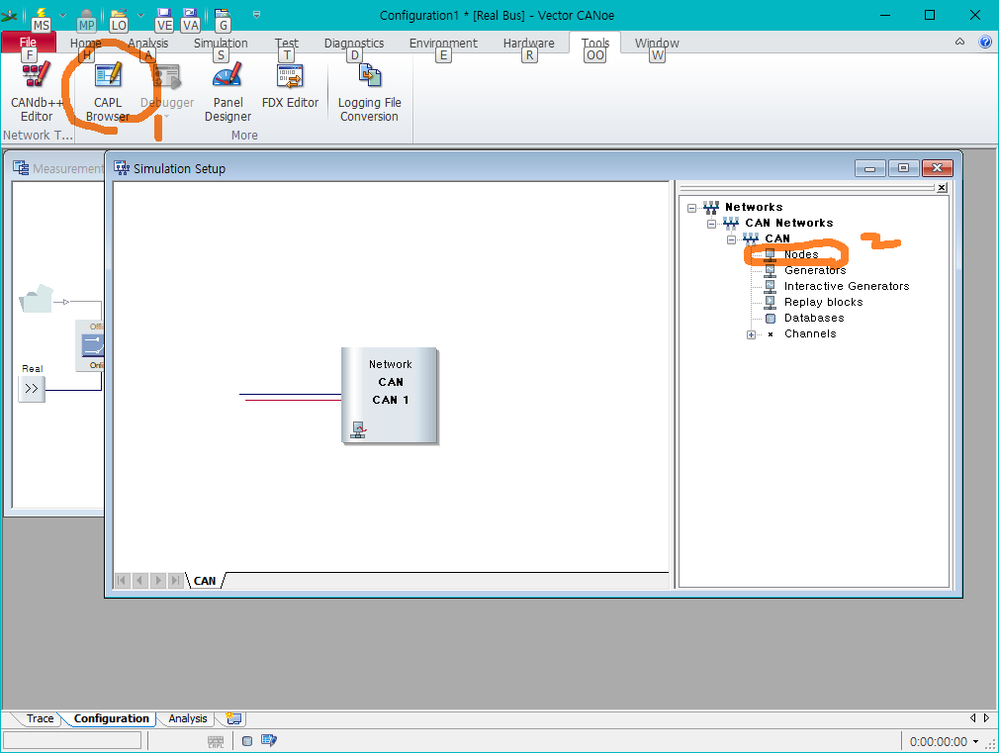This screenshot has height=753, width=999.
Task: Click the Real >> block in Measurement Setup
Action: tap(32, 388)
